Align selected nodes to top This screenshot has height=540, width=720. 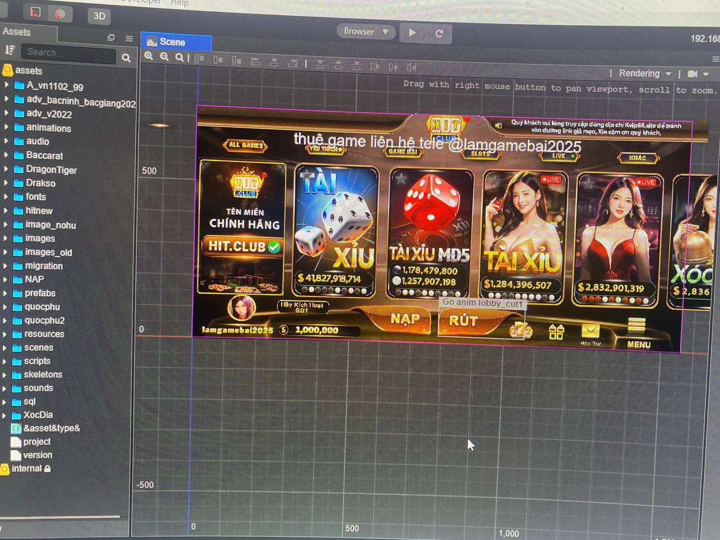(x=199, y=58)
